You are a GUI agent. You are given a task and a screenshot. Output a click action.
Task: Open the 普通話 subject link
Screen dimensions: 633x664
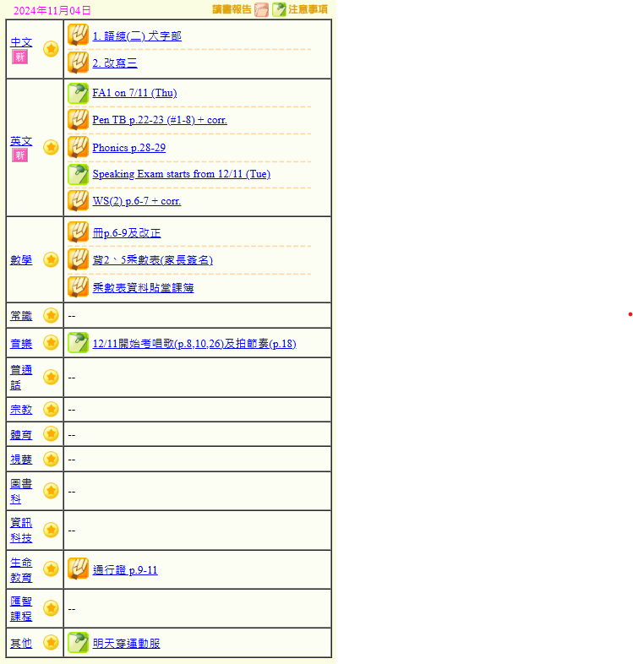(x=21, y=378)
